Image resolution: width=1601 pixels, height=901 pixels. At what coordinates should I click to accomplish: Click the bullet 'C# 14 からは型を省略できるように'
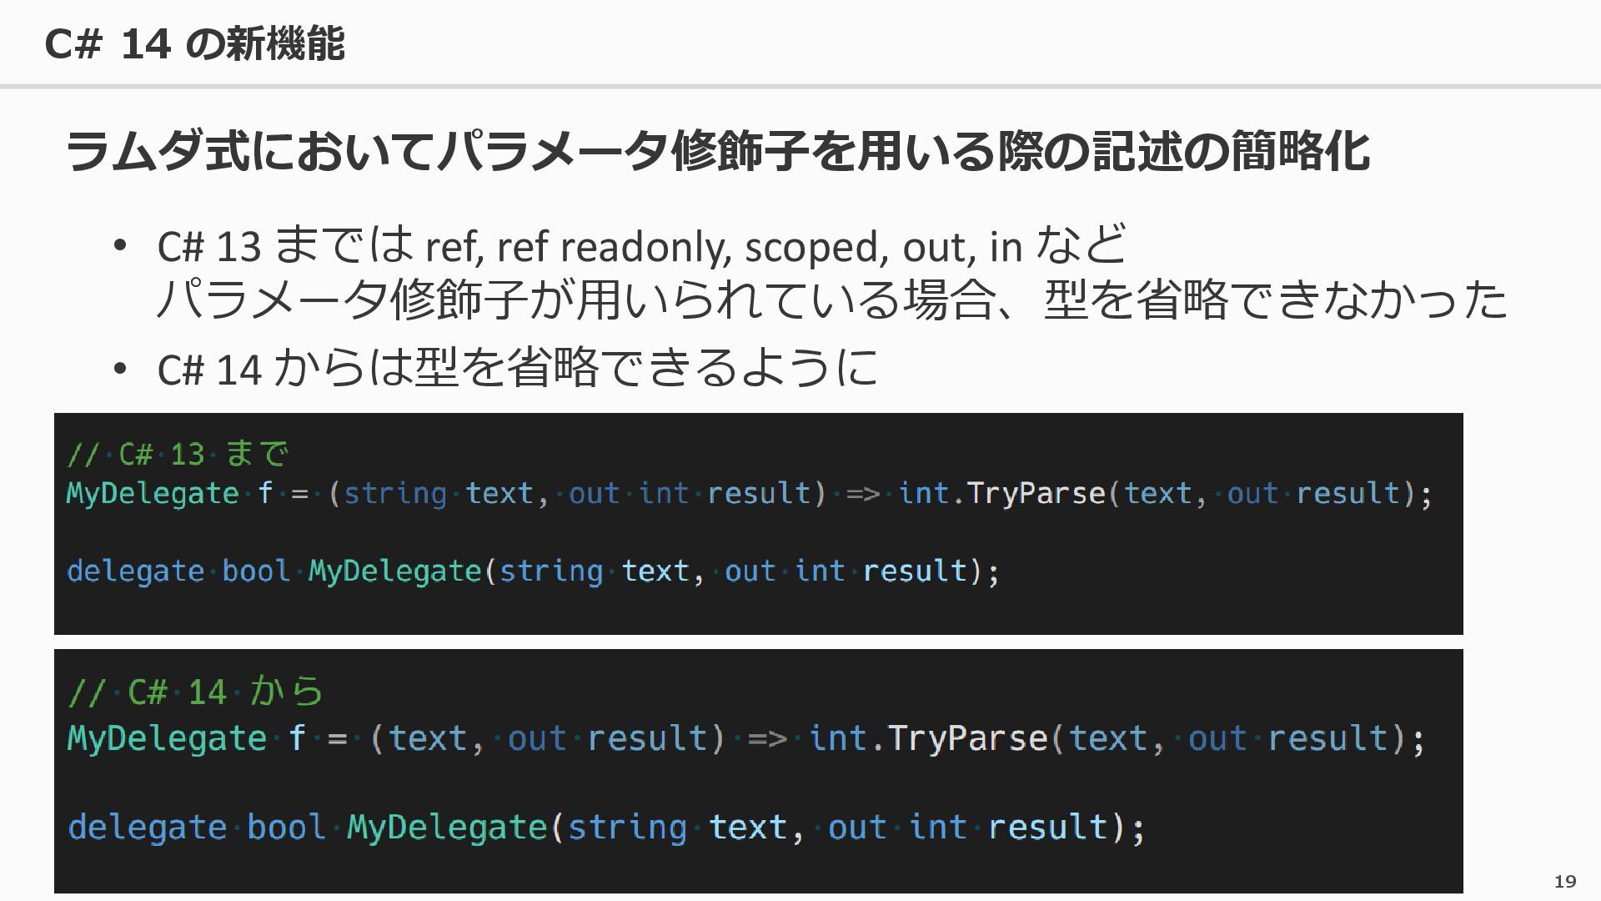coord(518,367)
